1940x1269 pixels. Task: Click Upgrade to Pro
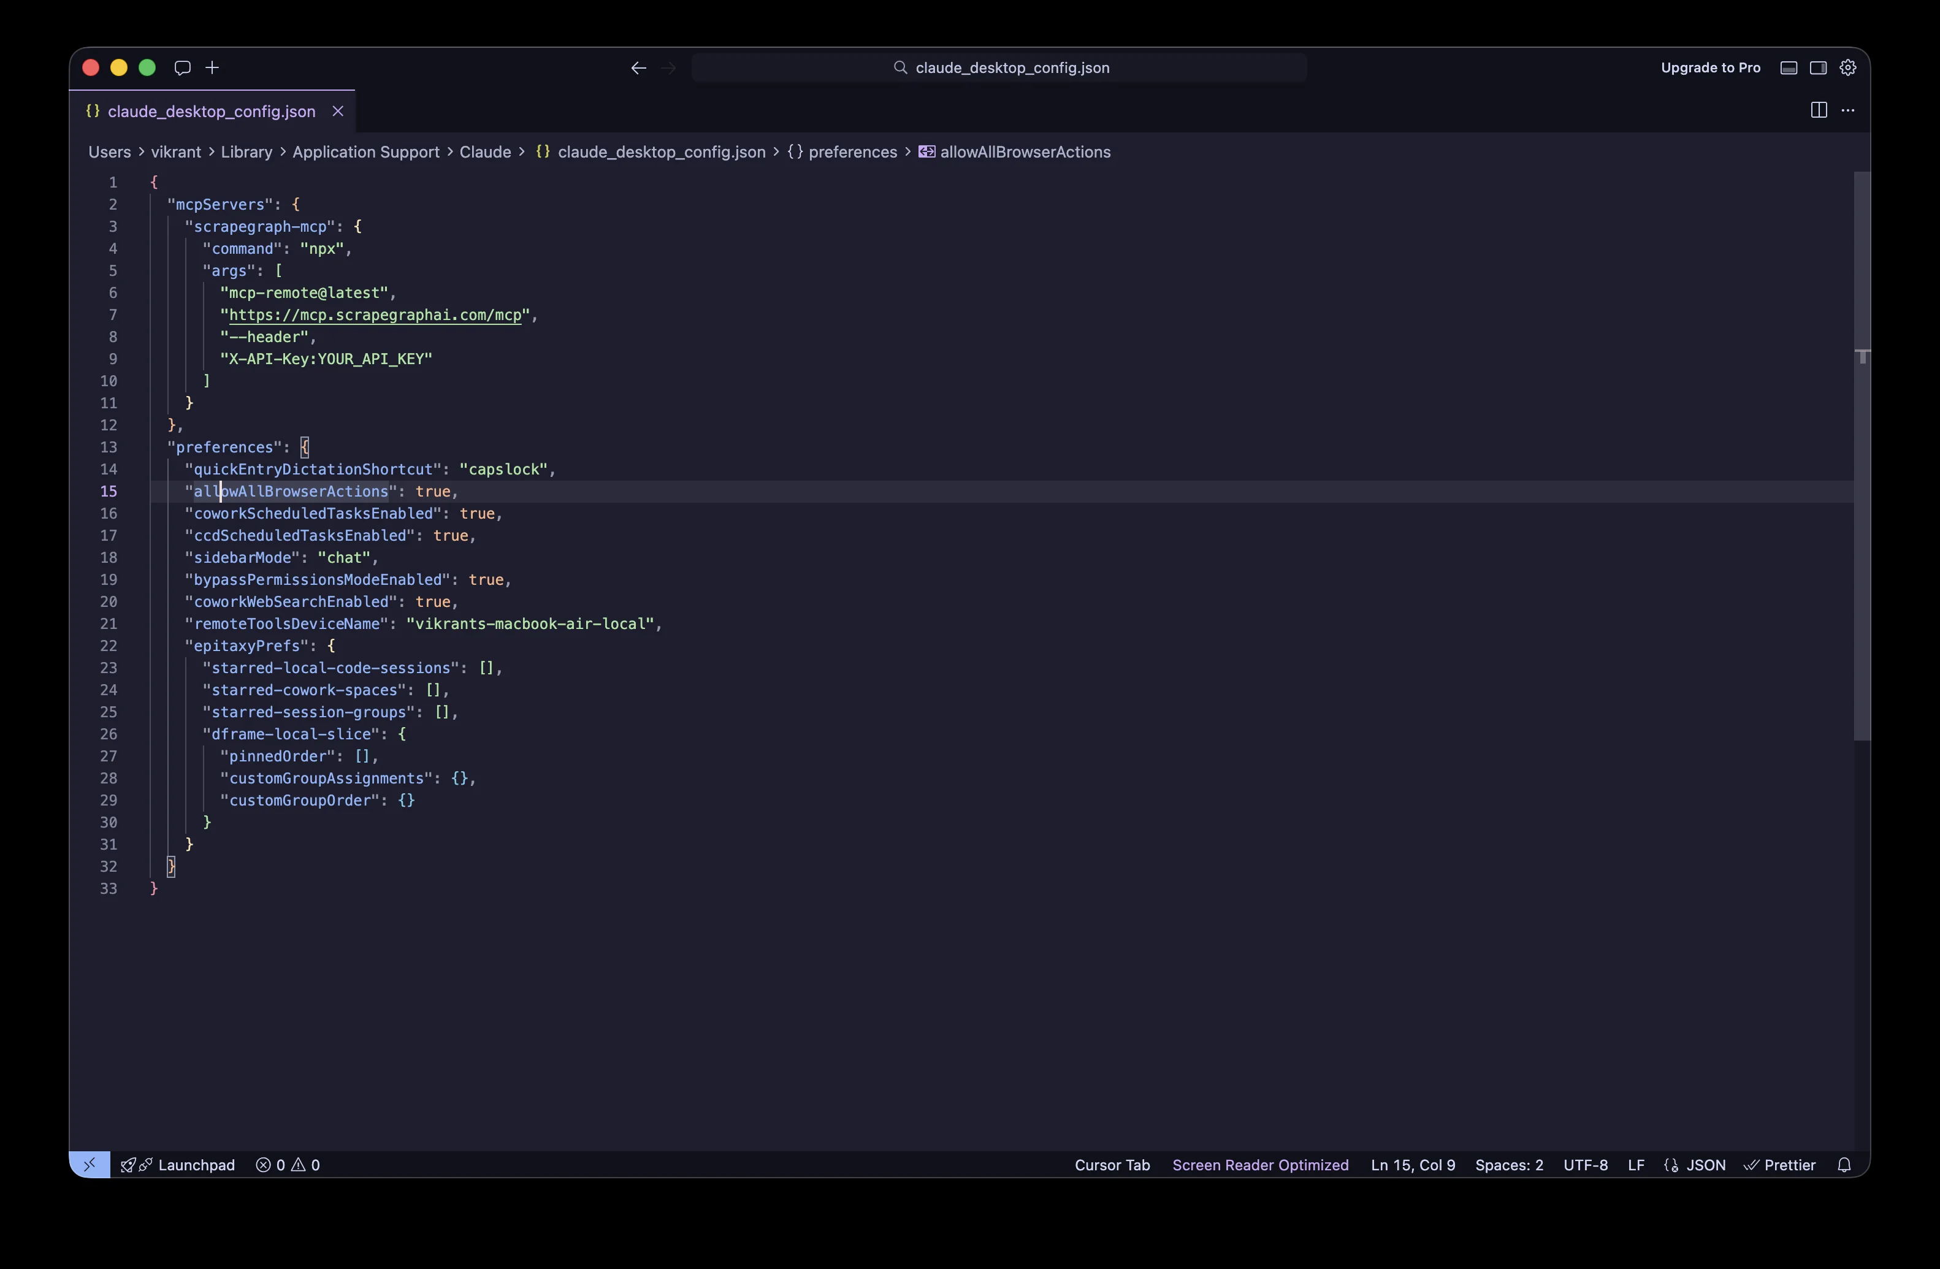1710,67
